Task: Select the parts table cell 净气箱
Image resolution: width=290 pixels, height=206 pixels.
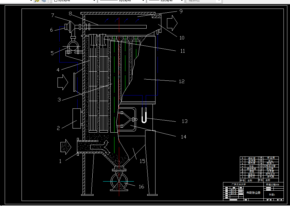Action: tap(271, 177)
